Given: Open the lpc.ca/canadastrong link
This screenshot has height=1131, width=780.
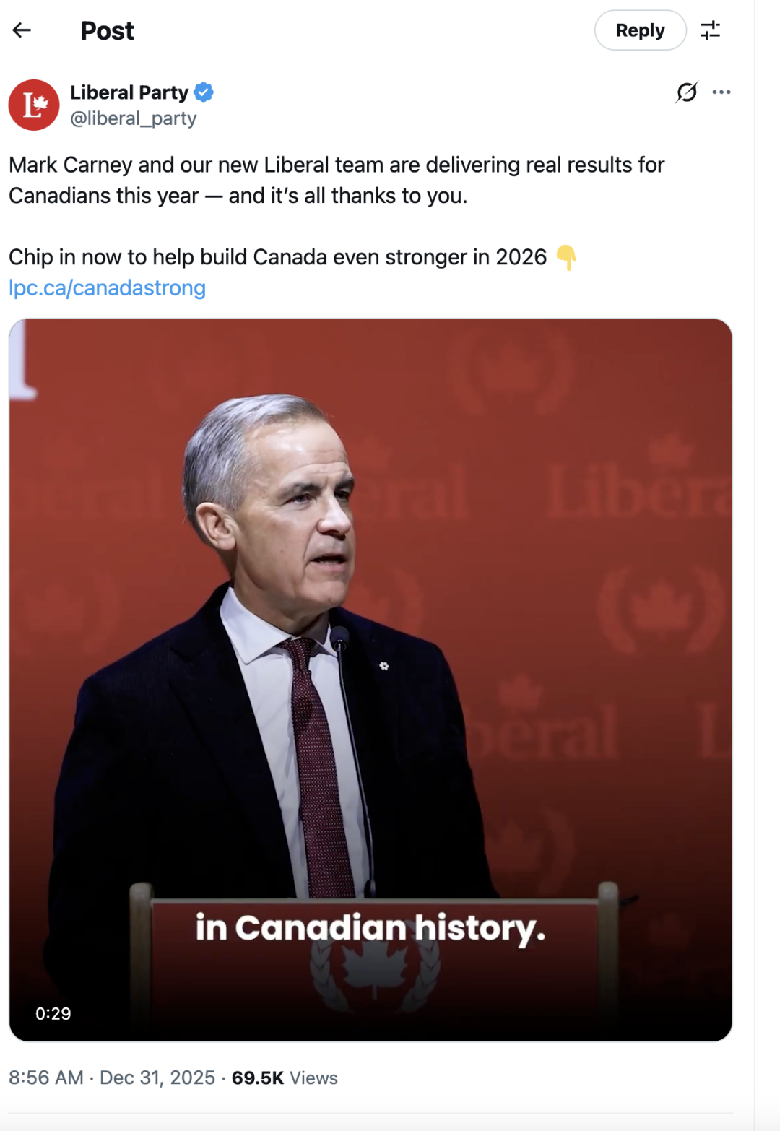Looking at the screenshot, I should (x=107, y=288).
